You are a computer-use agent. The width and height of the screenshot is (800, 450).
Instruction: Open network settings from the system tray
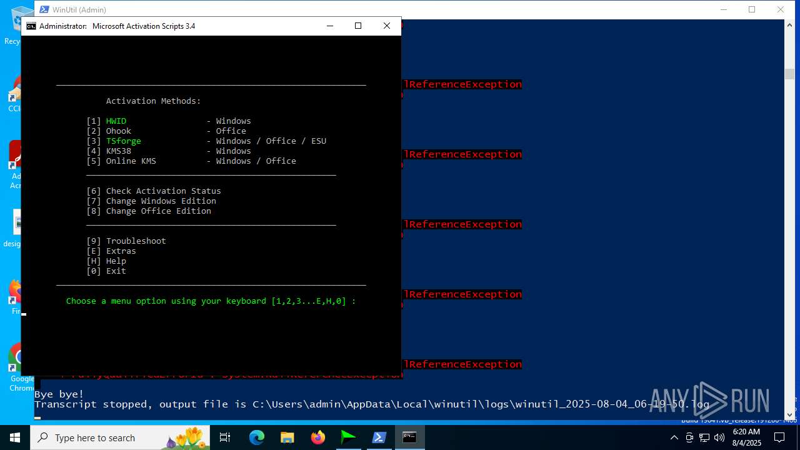(704, 437)
